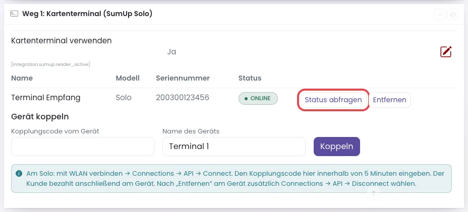
Task: Select serial number 200300123456
Action: [x=183, y=98]
